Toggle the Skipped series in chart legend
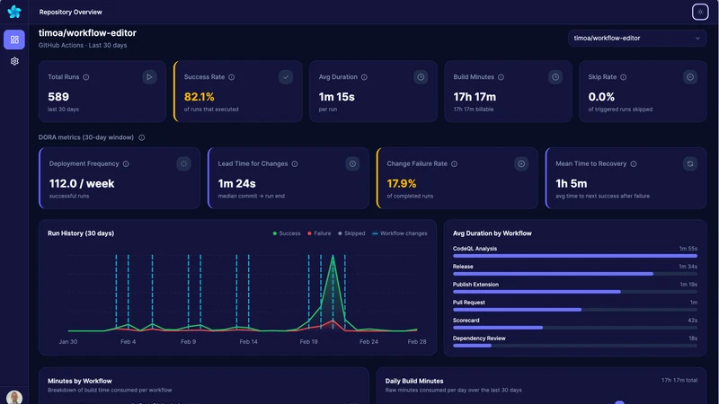The height and width of the screenshot is (404, 719). point(351,233)
